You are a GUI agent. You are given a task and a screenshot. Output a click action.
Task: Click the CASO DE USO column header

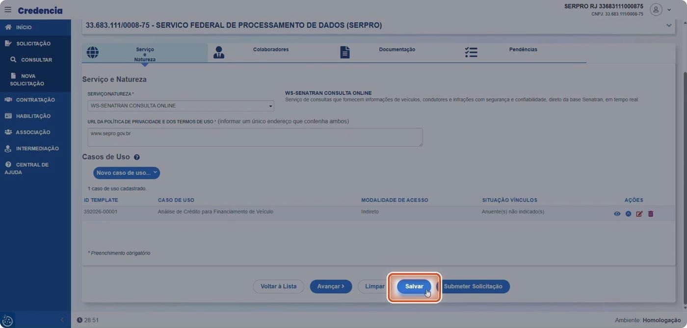[176, 200]
